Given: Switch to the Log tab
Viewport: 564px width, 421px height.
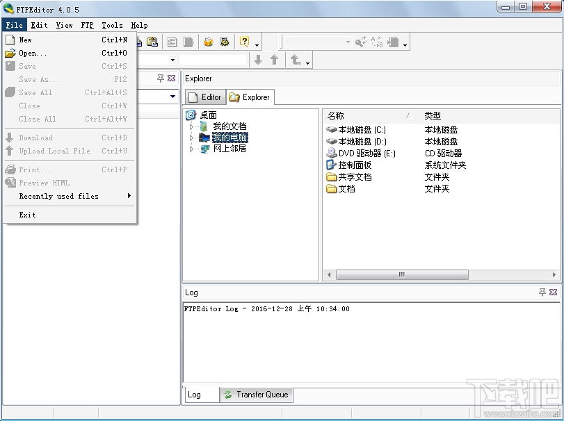Looking at the screenshot, I should (201, 395).
